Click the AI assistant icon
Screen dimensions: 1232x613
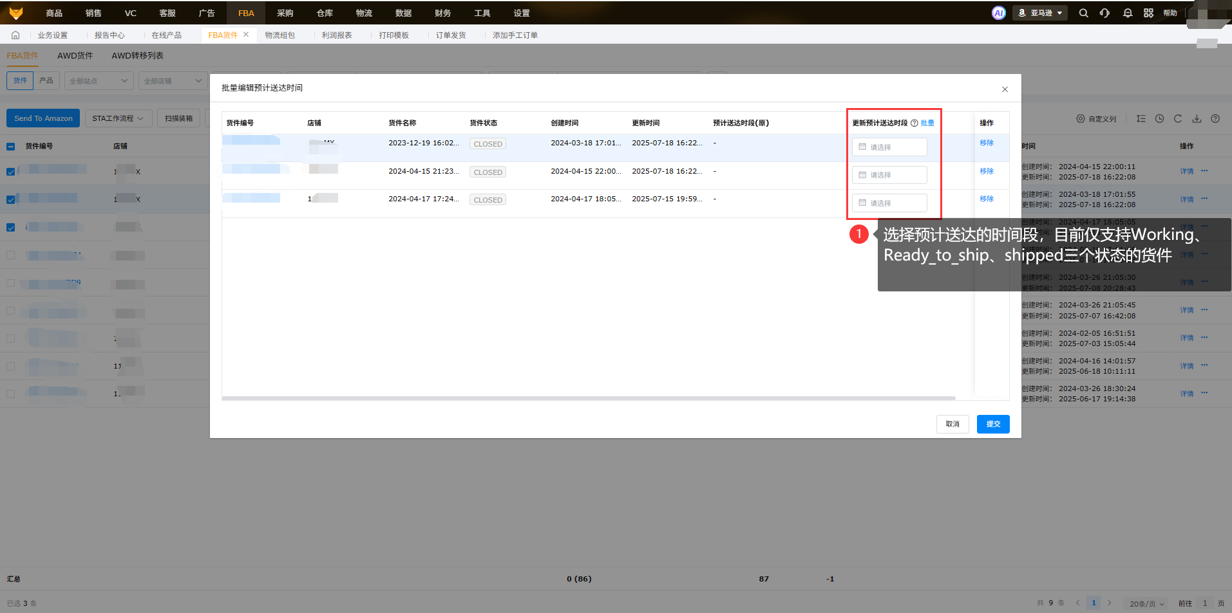pos(998,13)
